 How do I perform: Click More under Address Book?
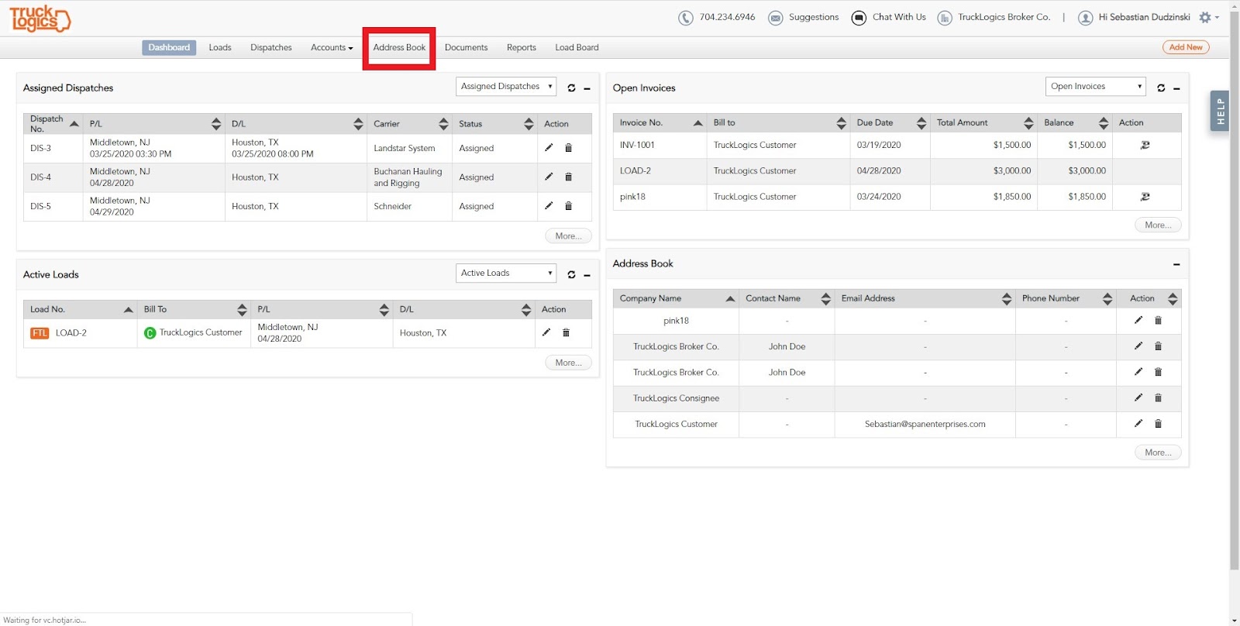point(1158,452)
